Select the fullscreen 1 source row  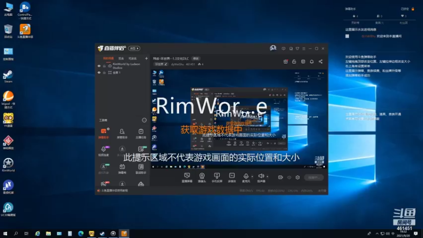(123, 72)
